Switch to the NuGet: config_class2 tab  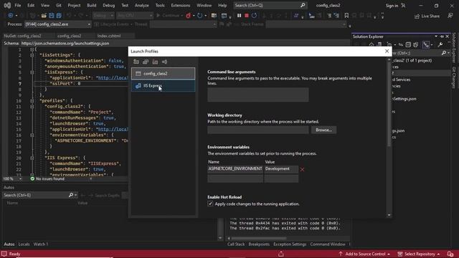pyautogui.click(x=23, y=36)
